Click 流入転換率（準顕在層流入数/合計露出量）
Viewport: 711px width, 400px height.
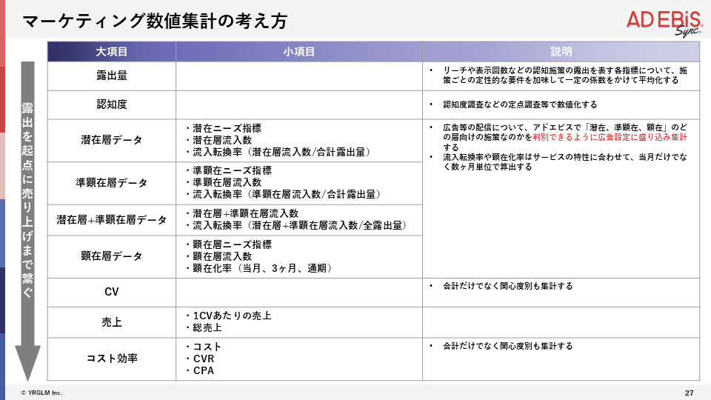pyautogui.click(x=284, y=194)
